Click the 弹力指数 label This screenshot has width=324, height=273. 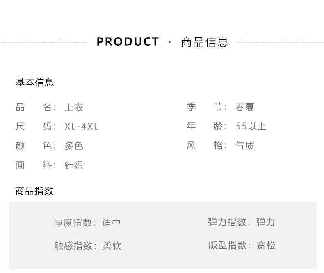[x=227, y=222]
